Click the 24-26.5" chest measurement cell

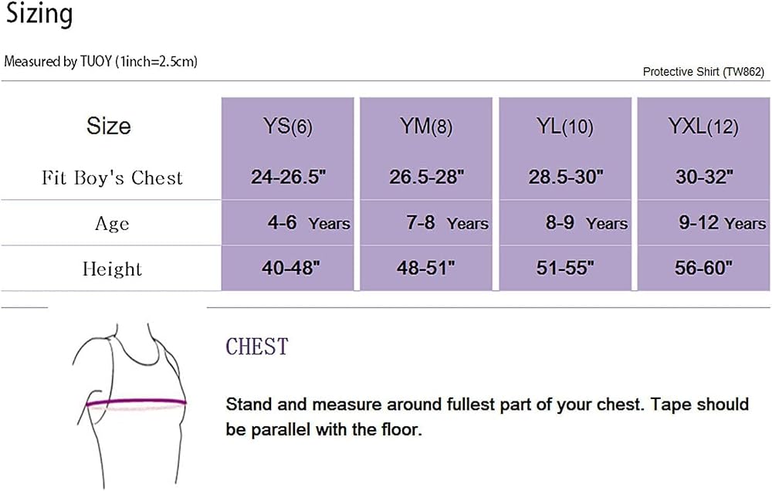click(x=289, y=177)
